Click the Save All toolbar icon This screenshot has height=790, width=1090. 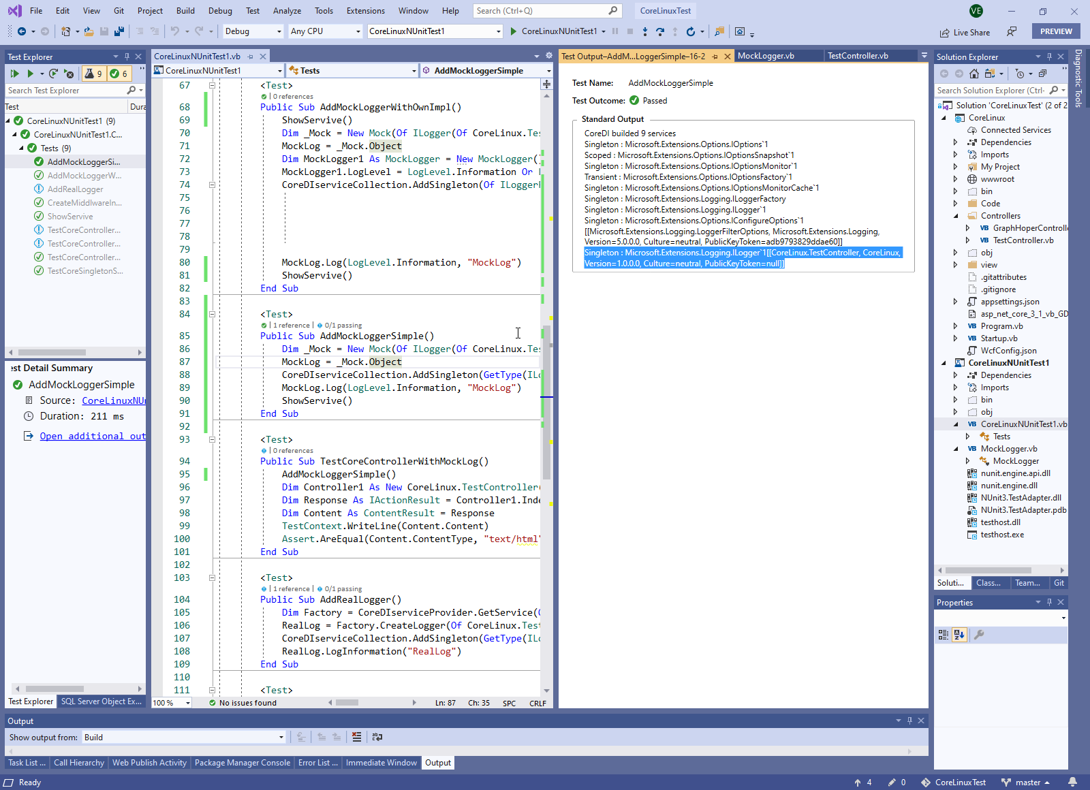tap(119, 31)
